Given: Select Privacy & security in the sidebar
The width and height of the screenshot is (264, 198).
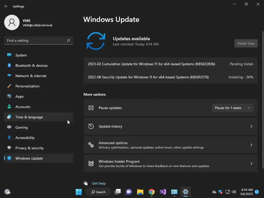Looking at the screenshot, I should [x=39, y=148].
